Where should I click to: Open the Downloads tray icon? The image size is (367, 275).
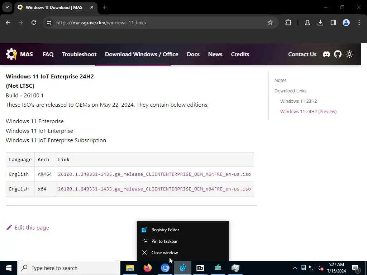coord(320,23)
